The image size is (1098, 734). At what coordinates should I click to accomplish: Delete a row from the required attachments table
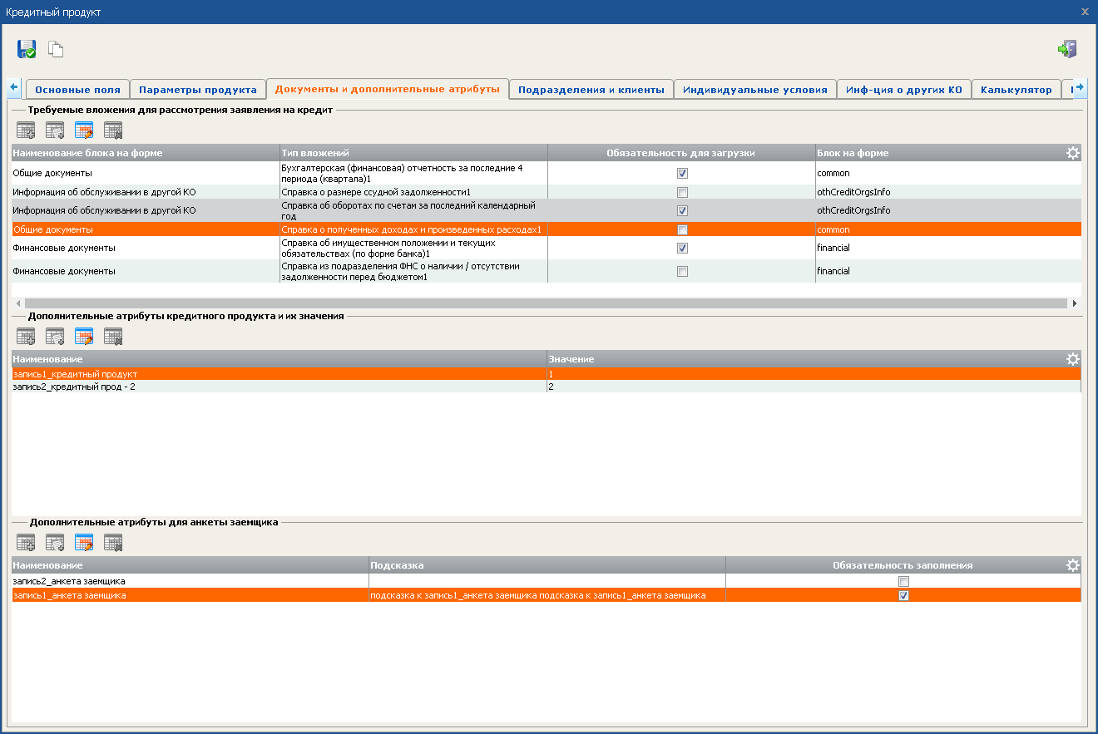(x=113, y=130)
